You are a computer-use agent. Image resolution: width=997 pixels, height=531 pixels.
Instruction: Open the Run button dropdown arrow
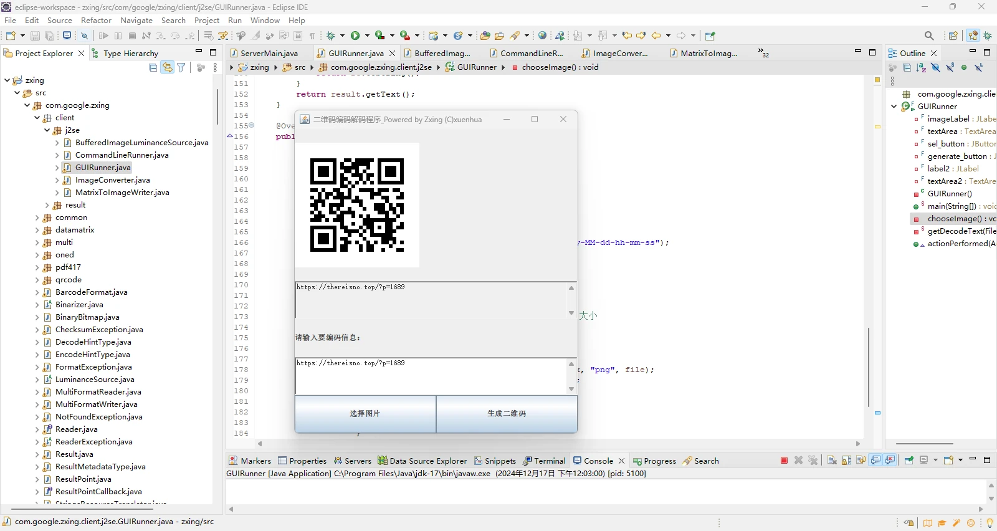tap(367, 36)
